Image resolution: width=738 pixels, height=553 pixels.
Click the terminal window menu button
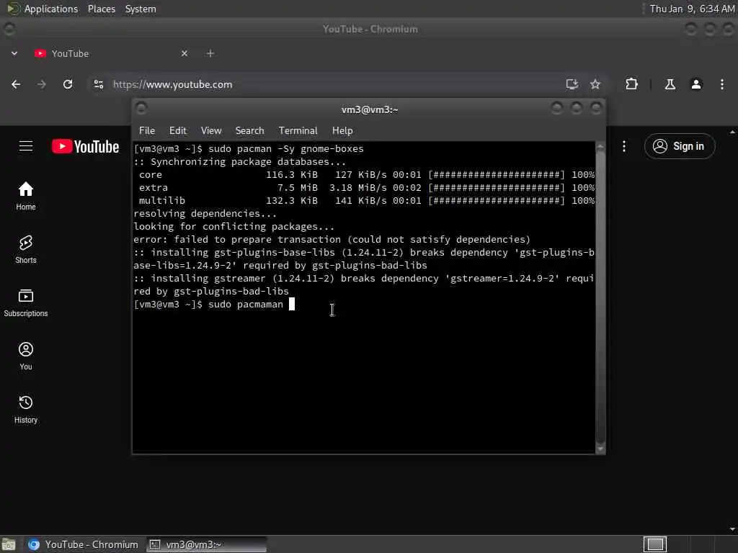[141, 109]
